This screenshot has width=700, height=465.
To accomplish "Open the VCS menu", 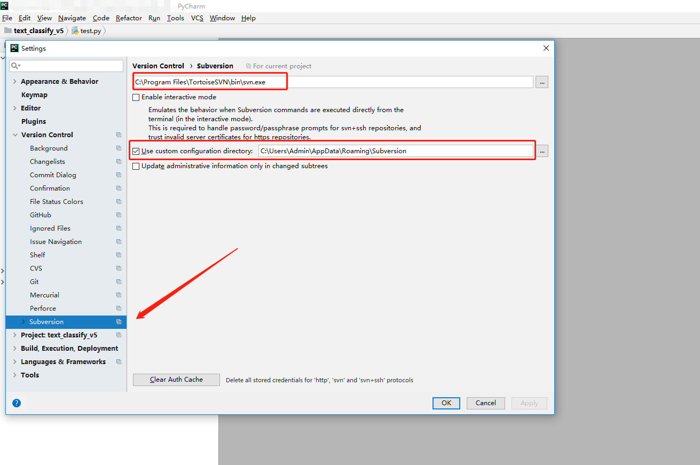I will [x=197, y=18].
